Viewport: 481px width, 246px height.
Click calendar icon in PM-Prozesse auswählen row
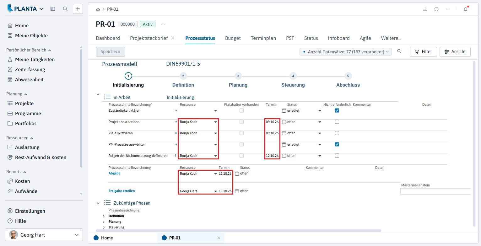click(x=284, y=144)
